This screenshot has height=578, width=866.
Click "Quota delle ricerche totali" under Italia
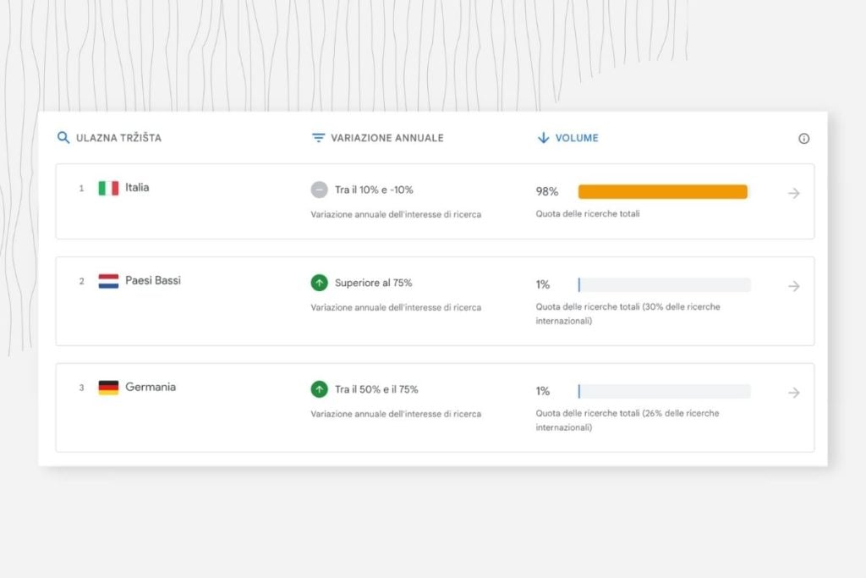tap(588, 214)
